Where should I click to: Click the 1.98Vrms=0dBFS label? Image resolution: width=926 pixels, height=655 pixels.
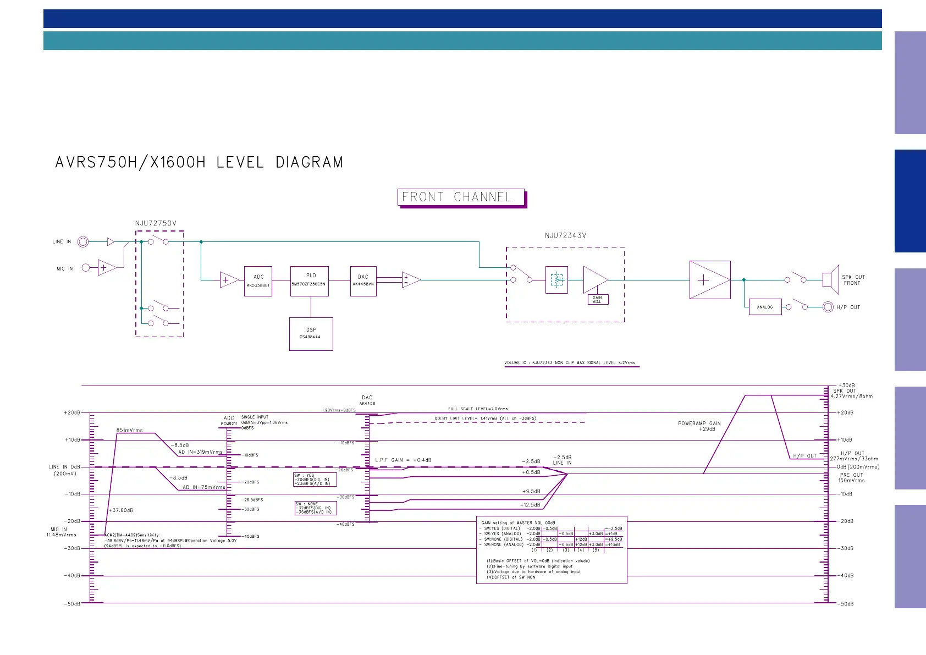tap(339, 410)
